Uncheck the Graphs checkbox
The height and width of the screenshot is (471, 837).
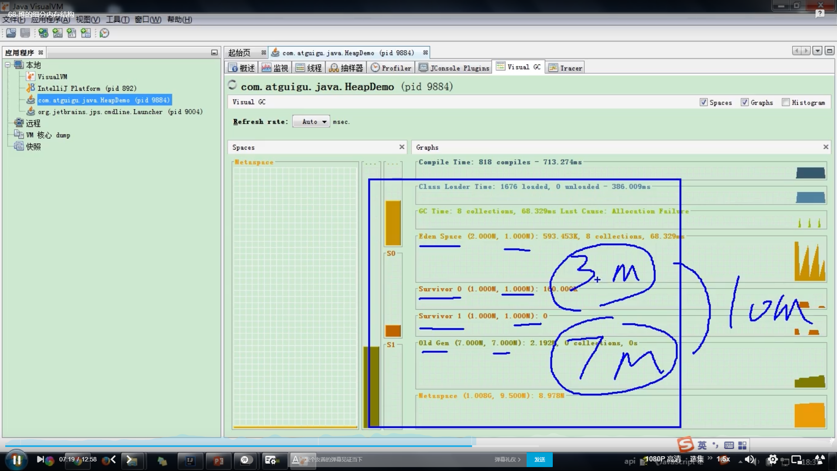click(745, 102)
